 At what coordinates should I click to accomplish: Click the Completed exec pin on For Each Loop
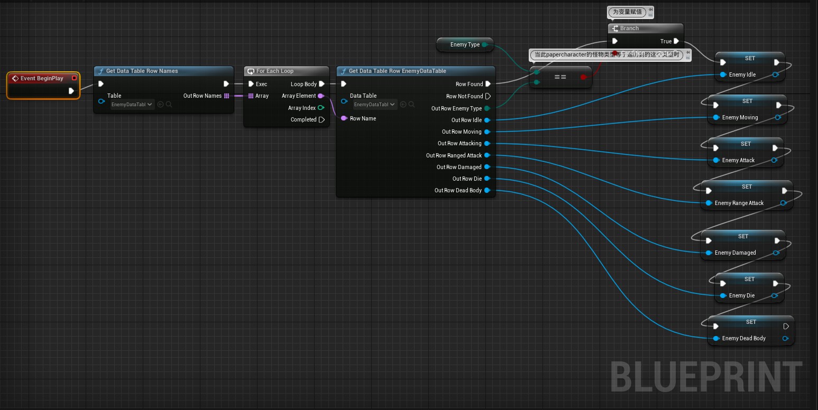coord(321,119)
